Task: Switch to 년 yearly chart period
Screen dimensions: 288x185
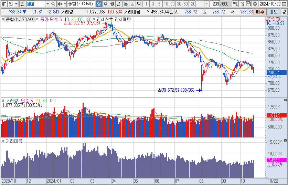Action: coord(119,4)
